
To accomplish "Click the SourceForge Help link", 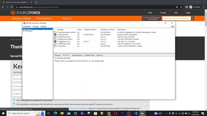I will pyautogui.click(x=150, y=13).
